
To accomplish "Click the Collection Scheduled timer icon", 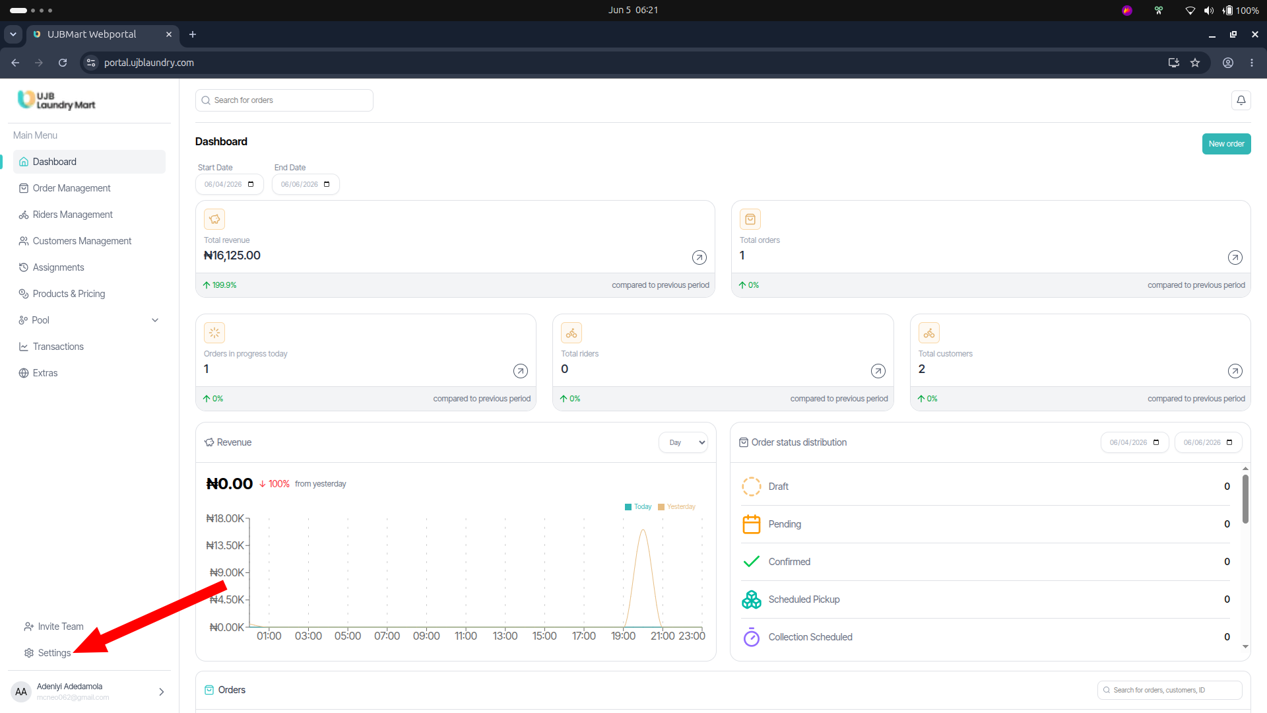I will coord(751,637).
